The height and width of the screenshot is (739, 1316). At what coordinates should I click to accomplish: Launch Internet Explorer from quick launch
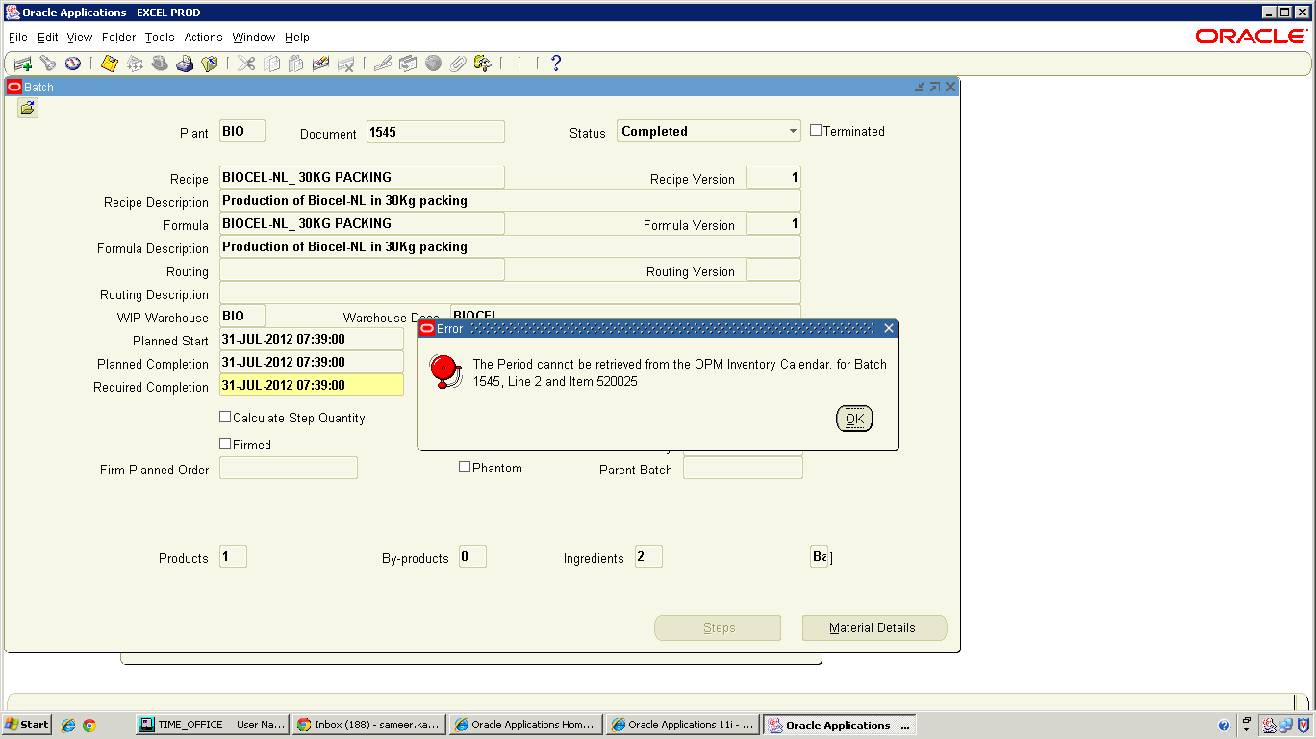68,725
